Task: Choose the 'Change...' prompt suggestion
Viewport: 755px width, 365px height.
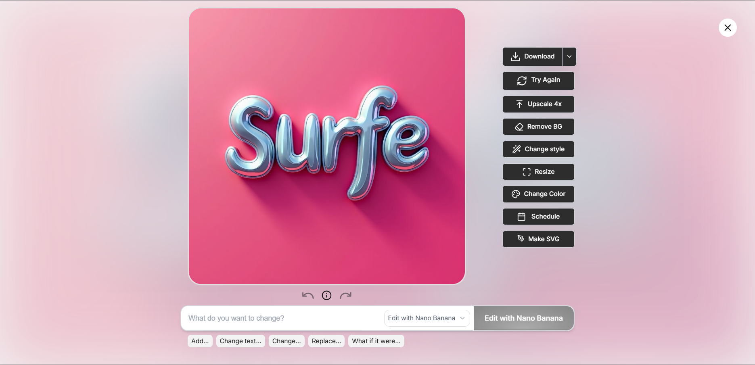Action: coord(287,341)
